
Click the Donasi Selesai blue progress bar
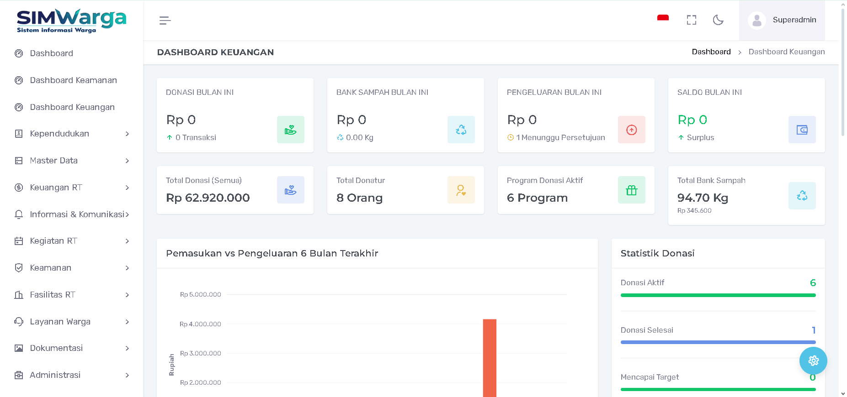[718, 342]
